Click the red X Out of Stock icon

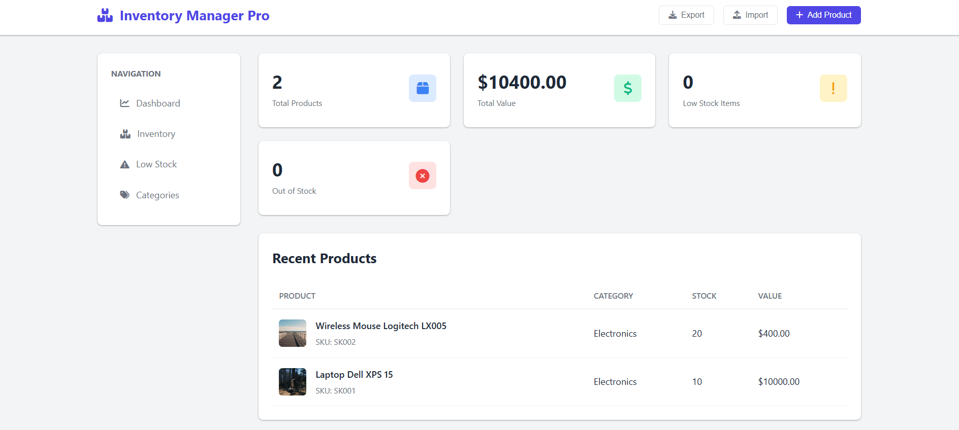pyautogui.click(x=422, y=176)
